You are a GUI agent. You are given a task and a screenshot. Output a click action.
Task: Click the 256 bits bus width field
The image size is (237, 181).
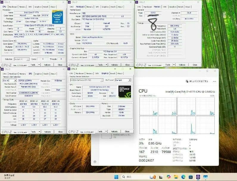tap(121, 116)
